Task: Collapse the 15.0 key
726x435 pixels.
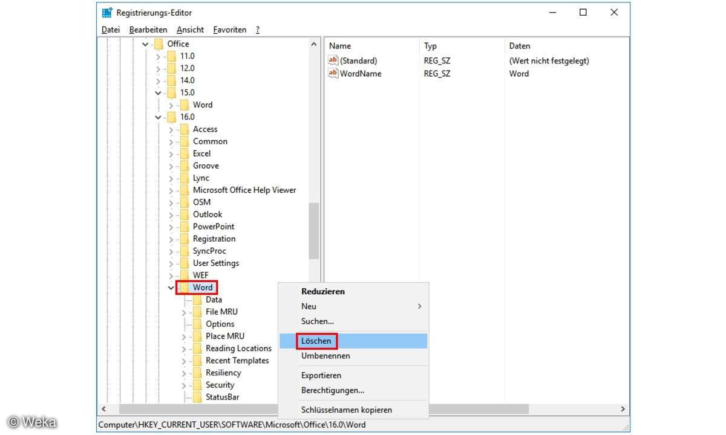Action: [x=159, y=93]
